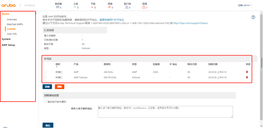Image resolution: width=263 pixels, height=128 pixels.
Task: Click the 剩余天数 column header
Action: pyautogui.click(x=192, y=64)
